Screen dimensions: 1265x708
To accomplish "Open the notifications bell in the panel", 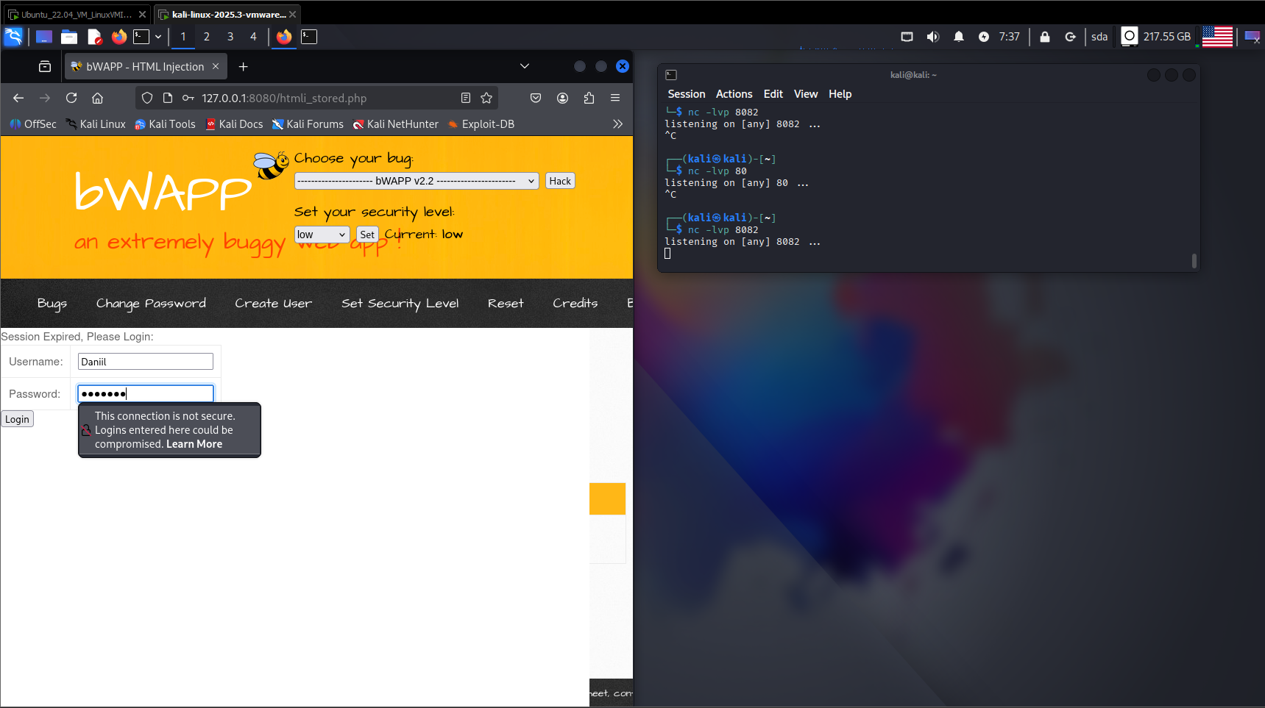I will [x=958, y=37].
